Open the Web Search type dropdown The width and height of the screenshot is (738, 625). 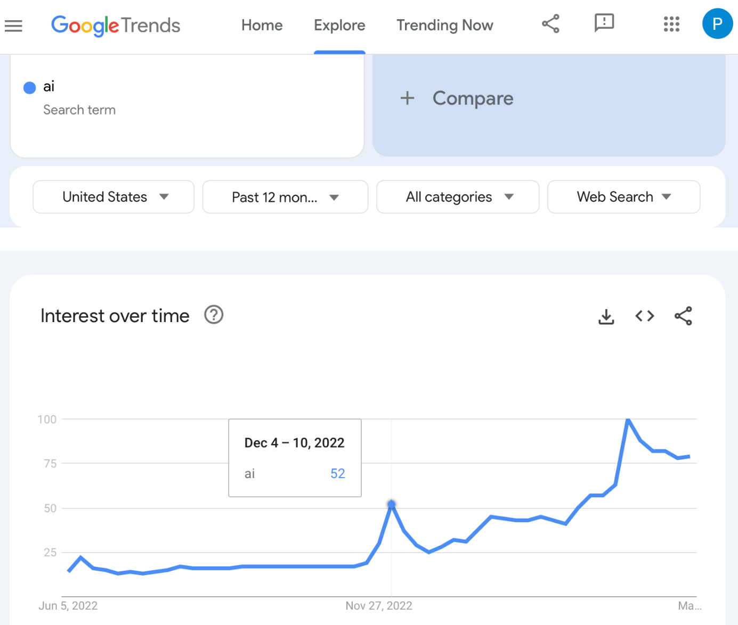coord(623,197)
